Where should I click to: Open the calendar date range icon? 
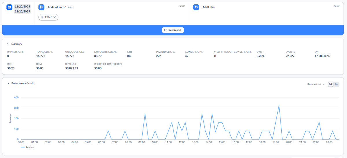[9, 7]
